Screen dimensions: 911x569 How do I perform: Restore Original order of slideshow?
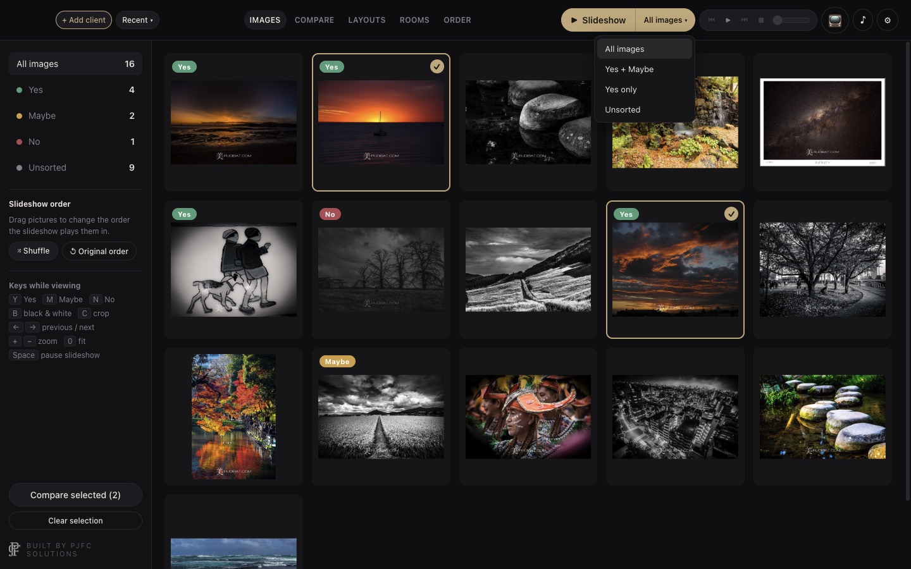click(99, 251)
